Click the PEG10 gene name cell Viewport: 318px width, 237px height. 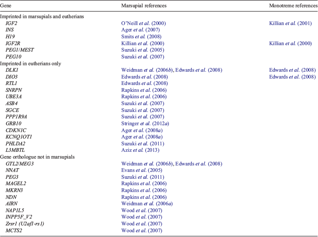tap(13, 57)
